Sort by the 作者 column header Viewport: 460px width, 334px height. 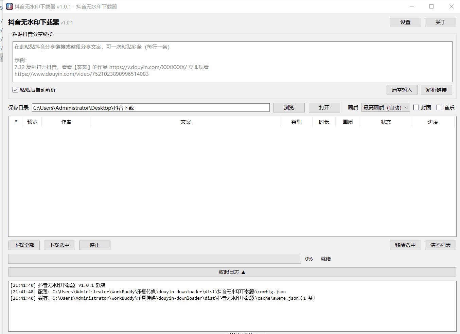tap(66, 122)
